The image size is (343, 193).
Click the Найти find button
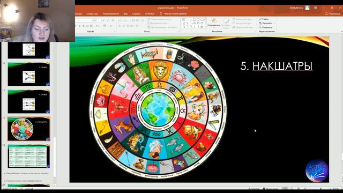point(264,19)
